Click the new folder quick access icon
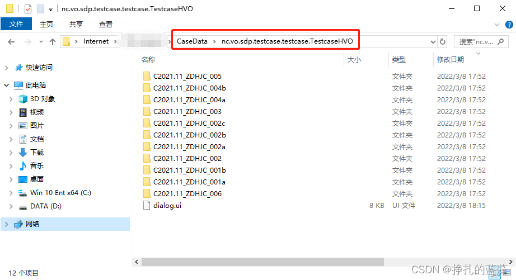 coord(40,9)
